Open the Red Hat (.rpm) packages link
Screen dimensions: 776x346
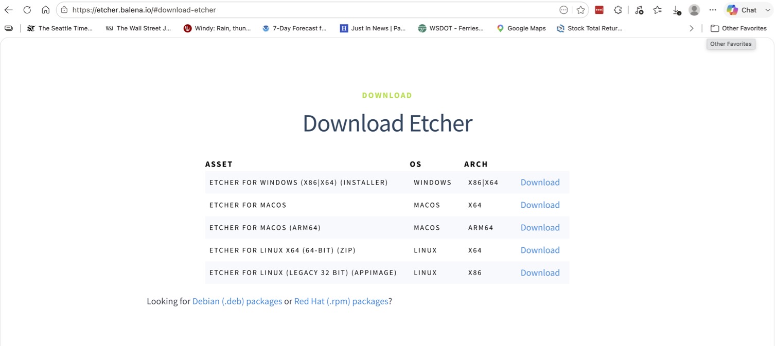tap(341, 301)
